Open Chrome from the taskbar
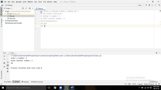The height and width of the screenshot is (90, 161). [55, 88]
